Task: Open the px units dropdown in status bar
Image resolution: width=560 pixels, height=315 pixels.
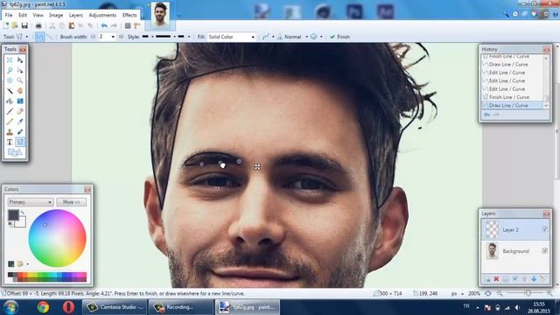Action: (458, 294)
